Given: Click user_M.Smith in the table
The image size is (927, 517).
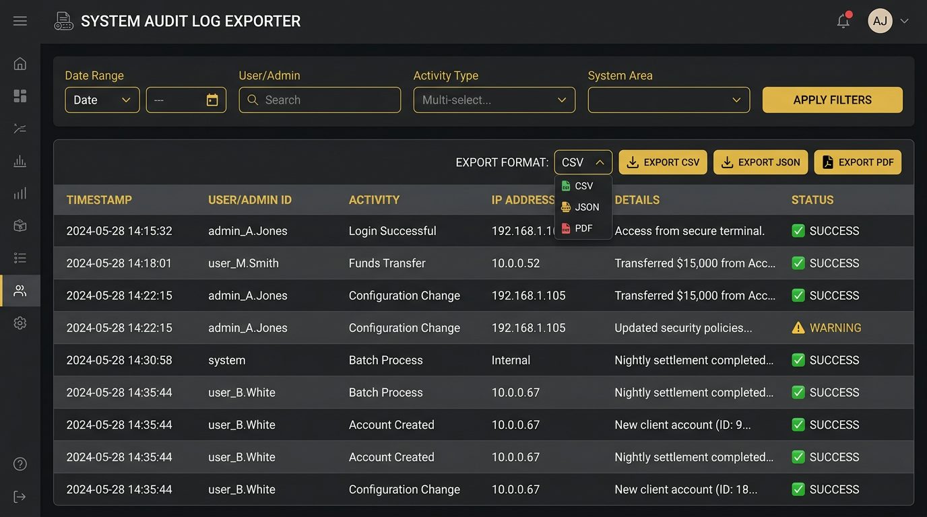Looking at the screenshot, I should click(x=243, y=263).
